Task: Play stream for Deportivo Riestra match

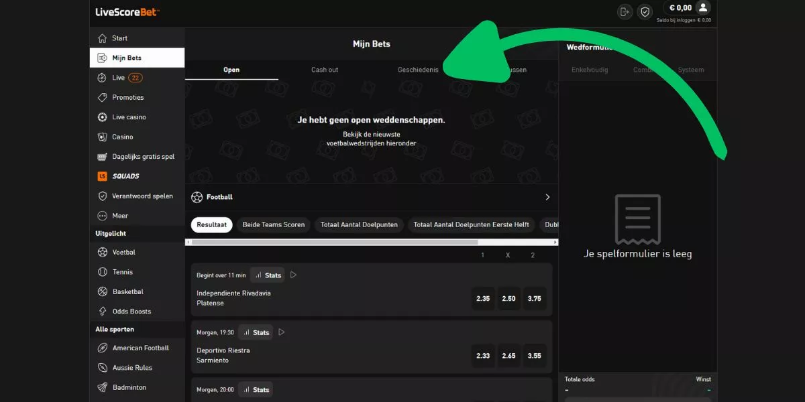Action: tap(281, 332)
